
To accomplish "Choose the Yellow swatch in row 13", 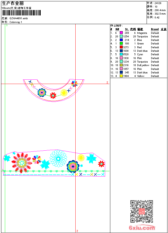I will pyautogui.click(x=121, y=76).
